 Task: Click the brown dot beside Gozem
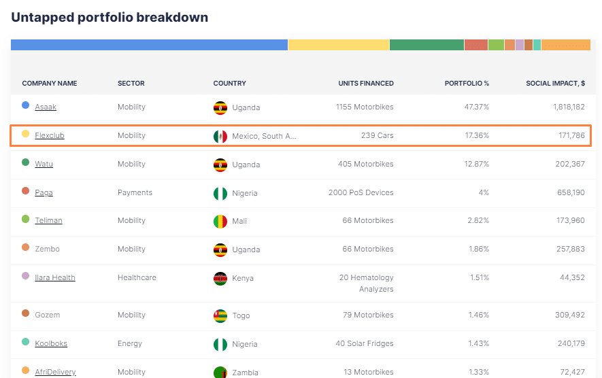coord(25,313)
